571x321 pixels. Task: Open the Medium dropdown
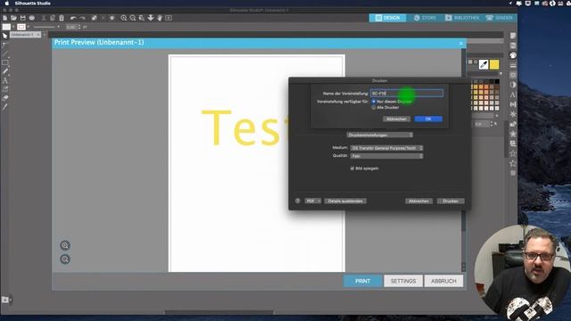(x=386, y=148)
